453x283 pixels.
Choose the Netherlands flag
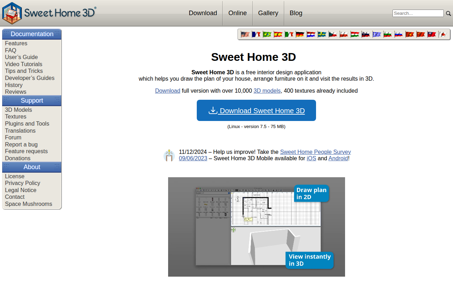point(311,34)
